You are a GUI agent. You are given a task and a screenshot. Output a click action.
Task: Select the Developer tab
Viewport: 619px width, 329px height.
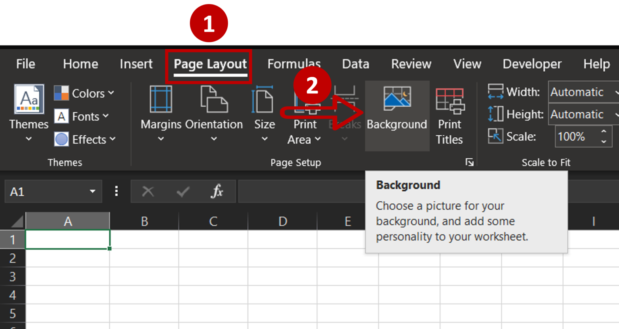click(x=532, y=64)
